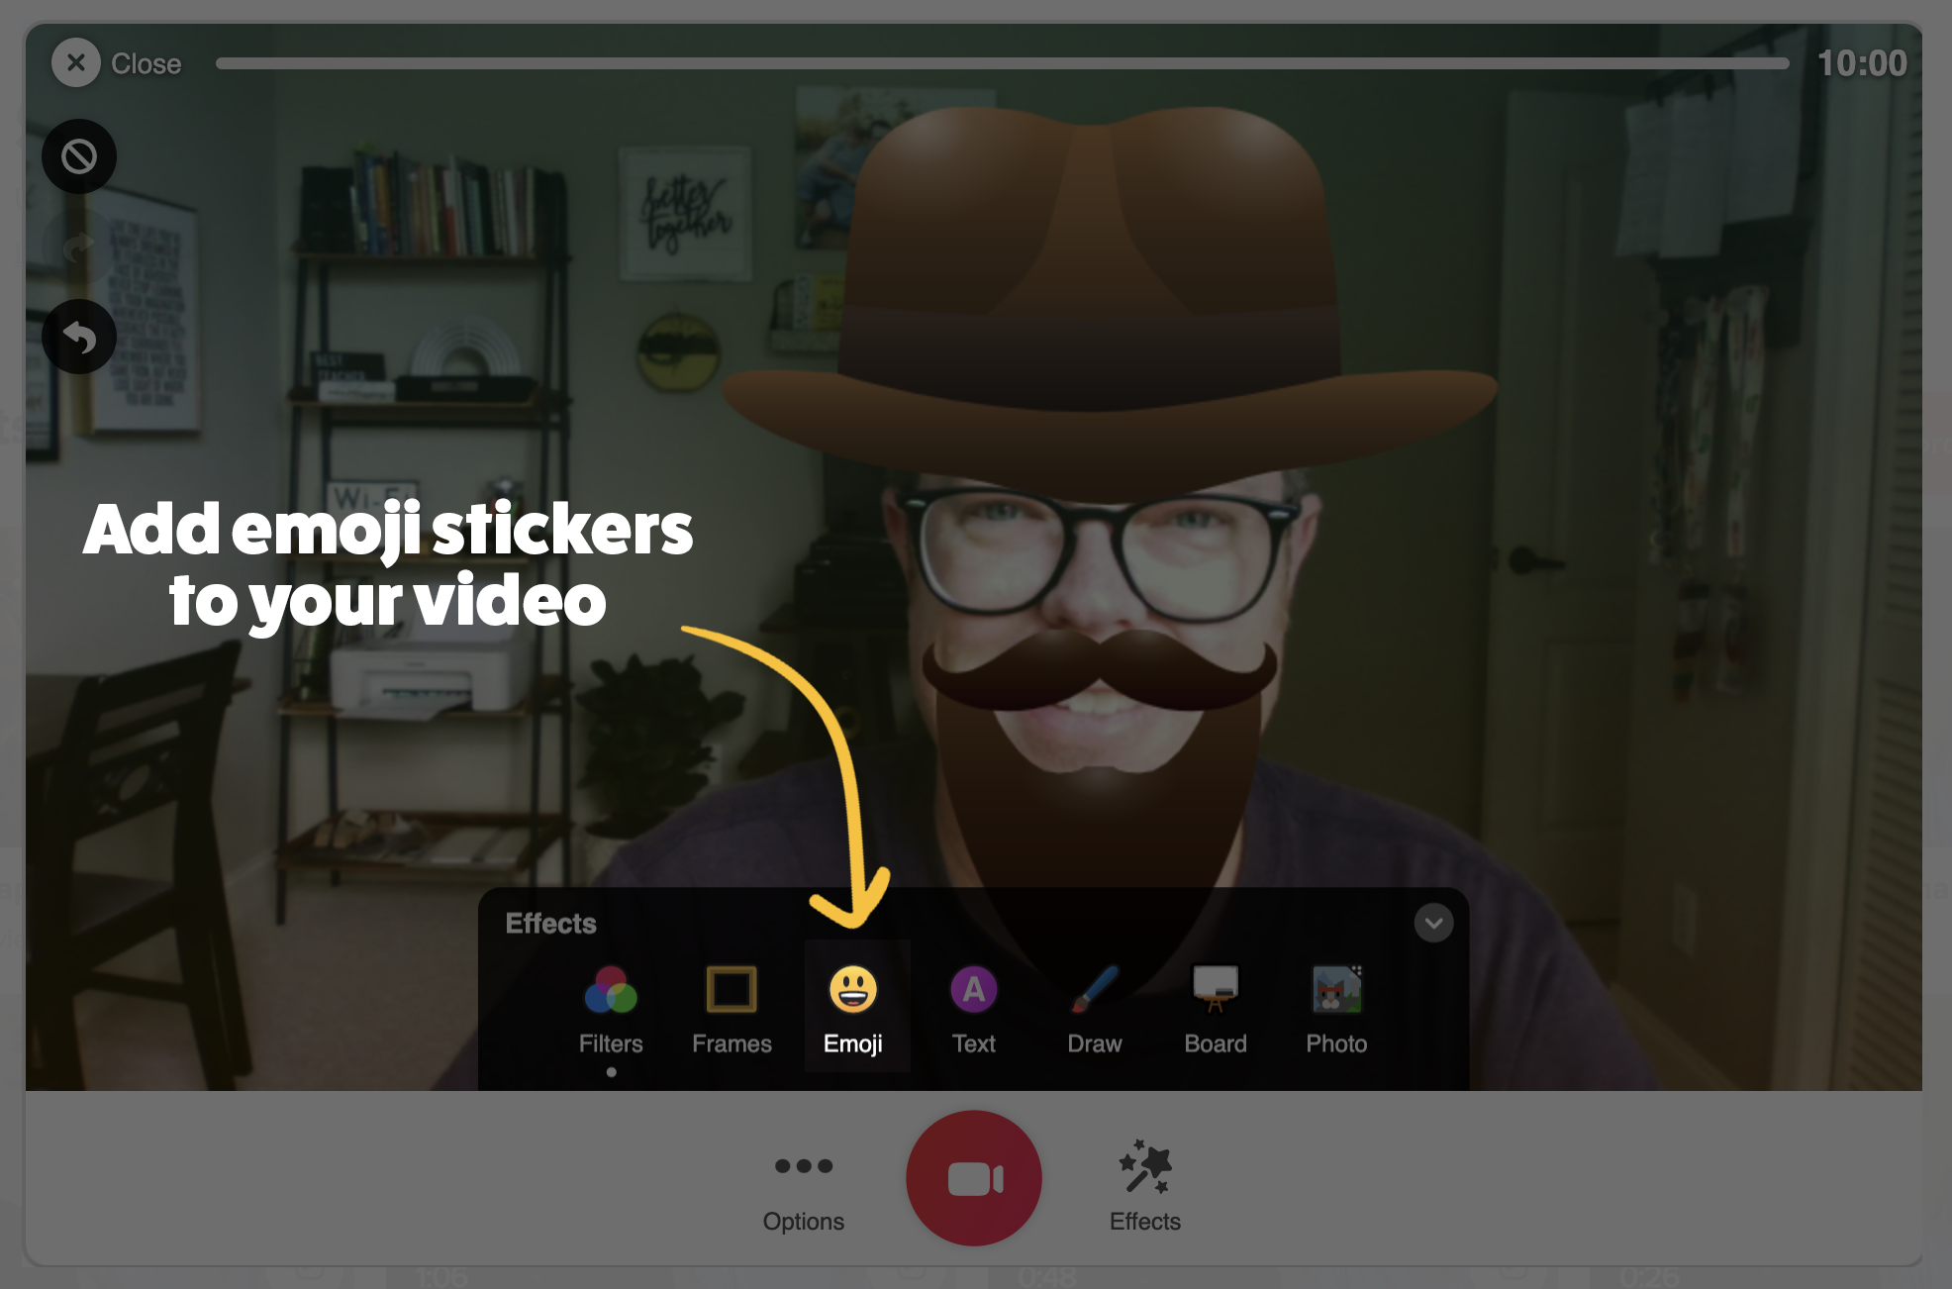Collapse the Effects panel chevron
Viewport: 1952px width, 1289px height.
1433,923
